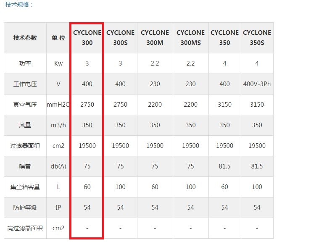Click the CYCLONE 300S column header

[120, 38]
